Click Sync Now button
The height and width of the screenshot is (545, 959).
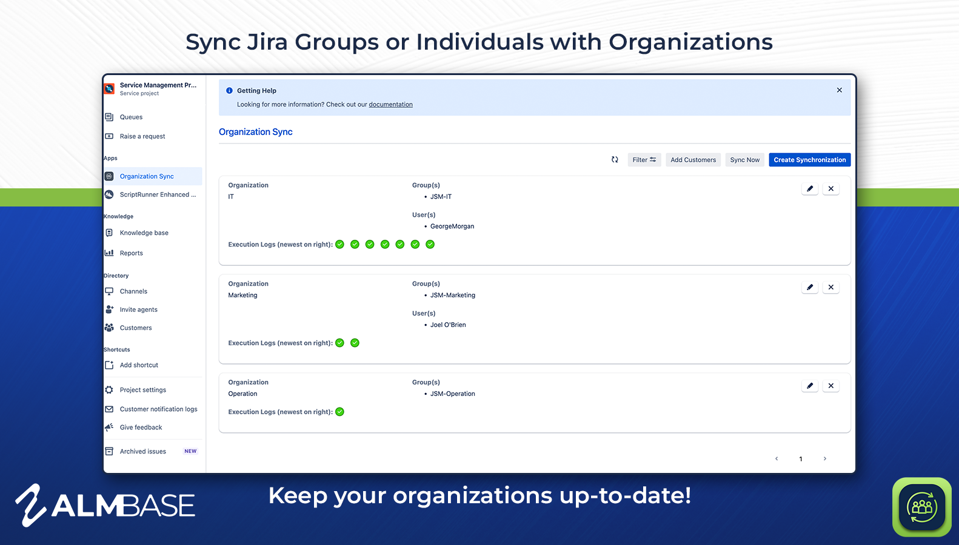(x=745, y=160)
